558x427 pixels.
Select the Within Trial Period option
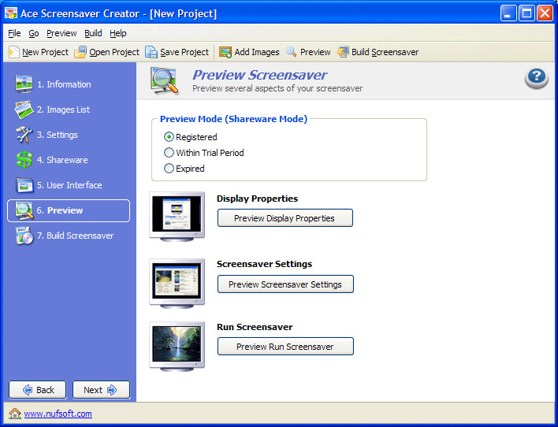click(169, 153)
